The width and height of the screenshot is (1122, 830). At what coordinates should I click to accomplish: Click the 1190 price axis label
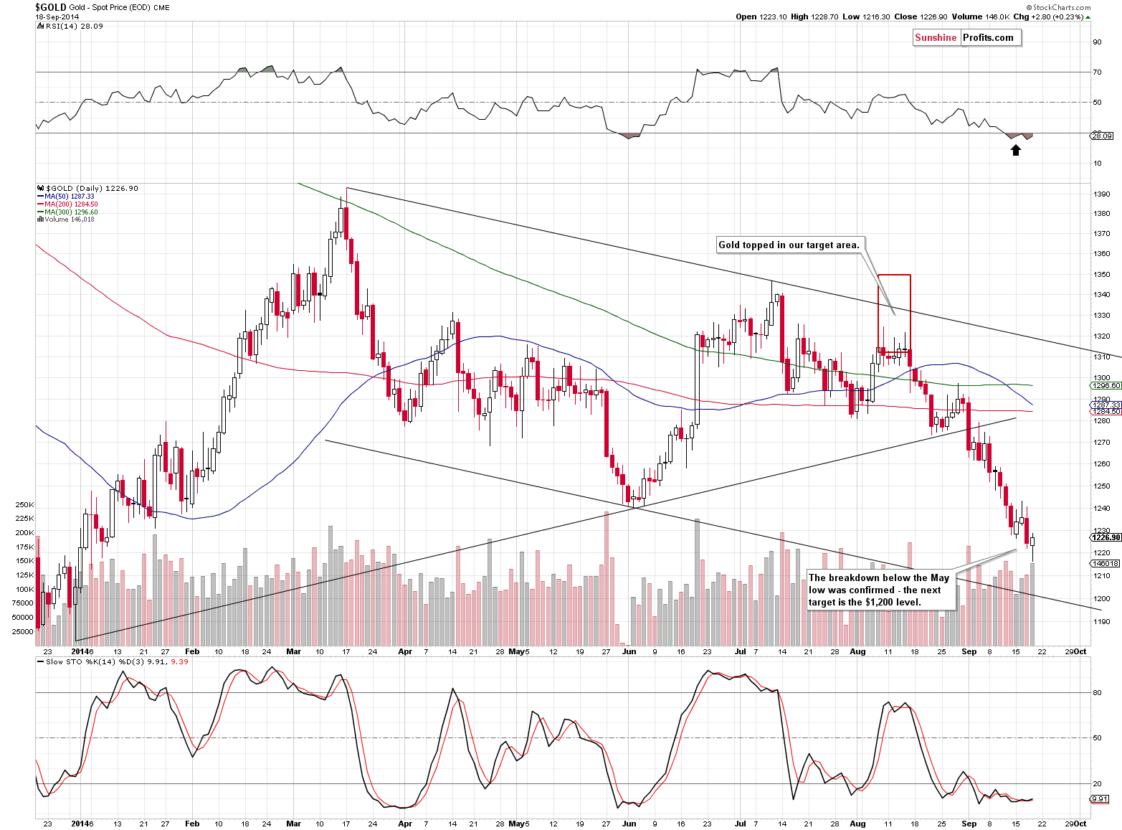tap(1102, 623)
